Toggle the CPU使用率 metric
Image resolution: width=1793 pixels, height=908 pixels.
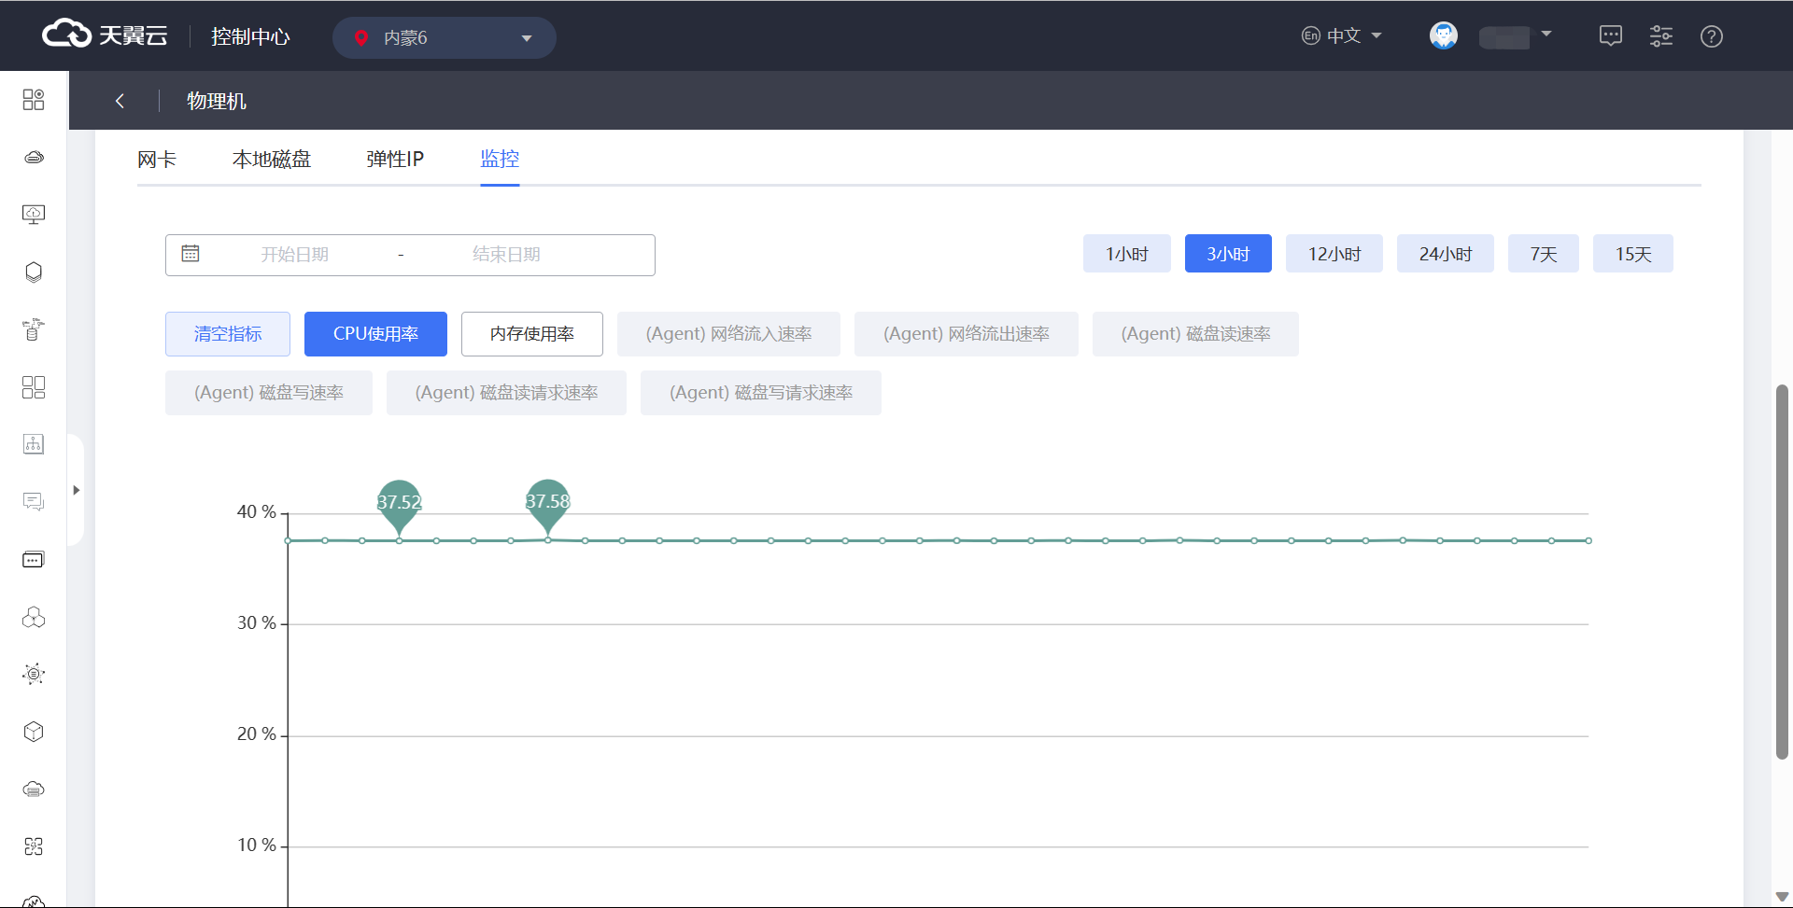click(375, 334)
